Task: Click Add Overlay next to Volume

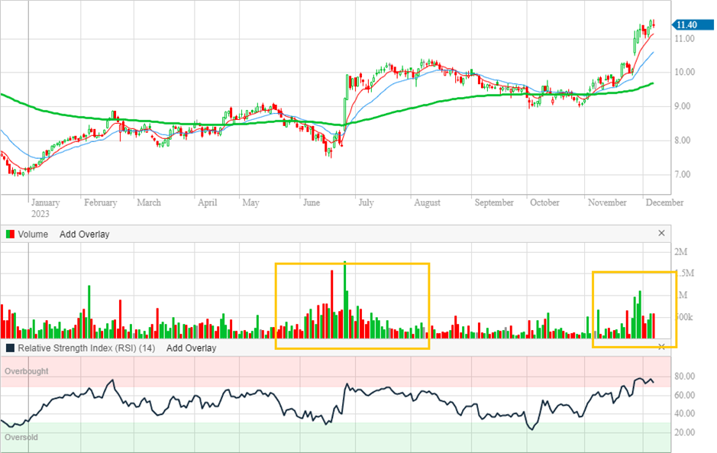Action: pyautogui.click(x=84, y=235)
